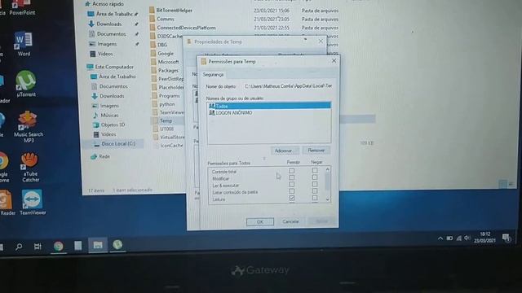Open the notification center icon

(507, 237)
